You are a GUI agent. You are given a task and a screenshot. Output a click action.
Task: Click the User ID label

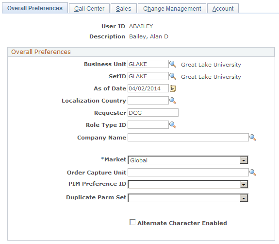(113, 26)
